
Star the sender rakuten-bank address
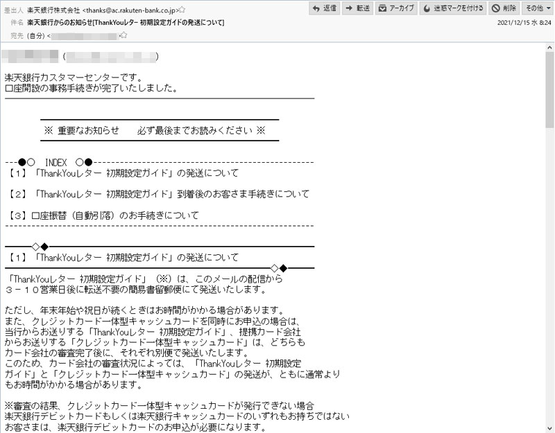tap(182, 10)
